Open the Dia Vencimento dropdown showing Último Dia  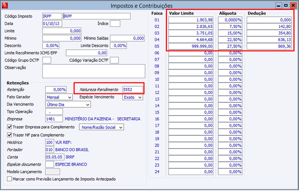pyautogui.click(x=68, y=105)
